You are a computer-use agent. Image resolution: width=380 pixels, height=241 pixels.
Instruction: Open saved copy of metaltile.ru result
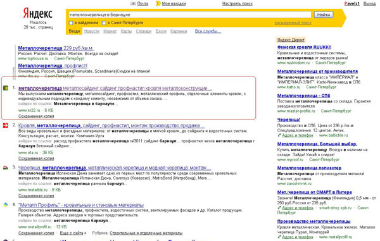pos(36,195)
